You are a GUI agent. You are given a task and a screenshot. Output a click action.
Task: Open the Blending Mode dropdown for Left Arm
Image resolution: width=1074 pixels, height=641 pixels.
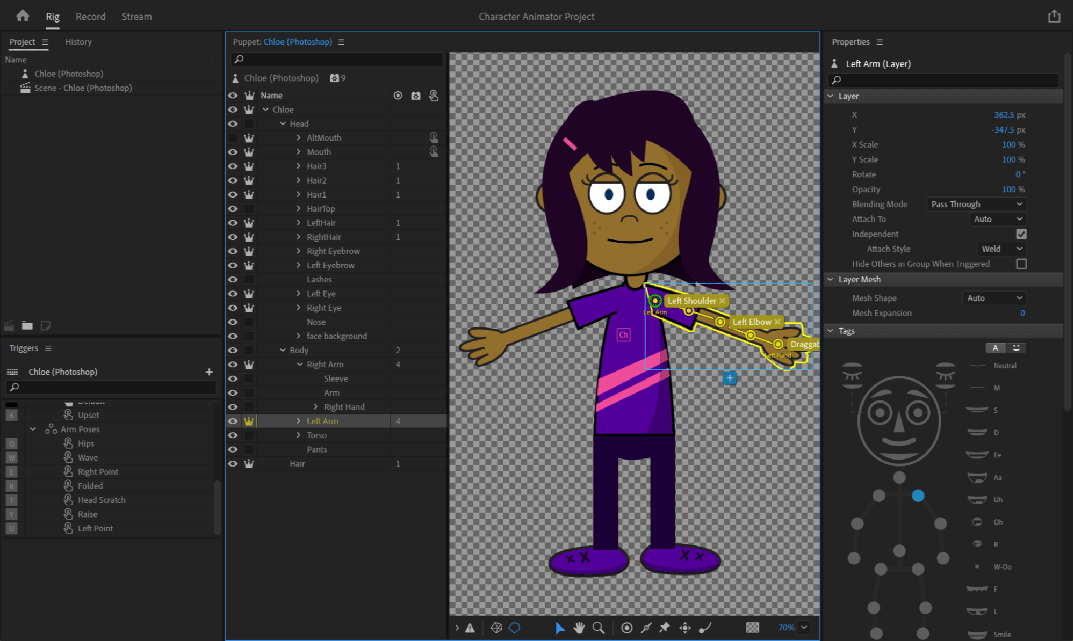coord(978,204)
